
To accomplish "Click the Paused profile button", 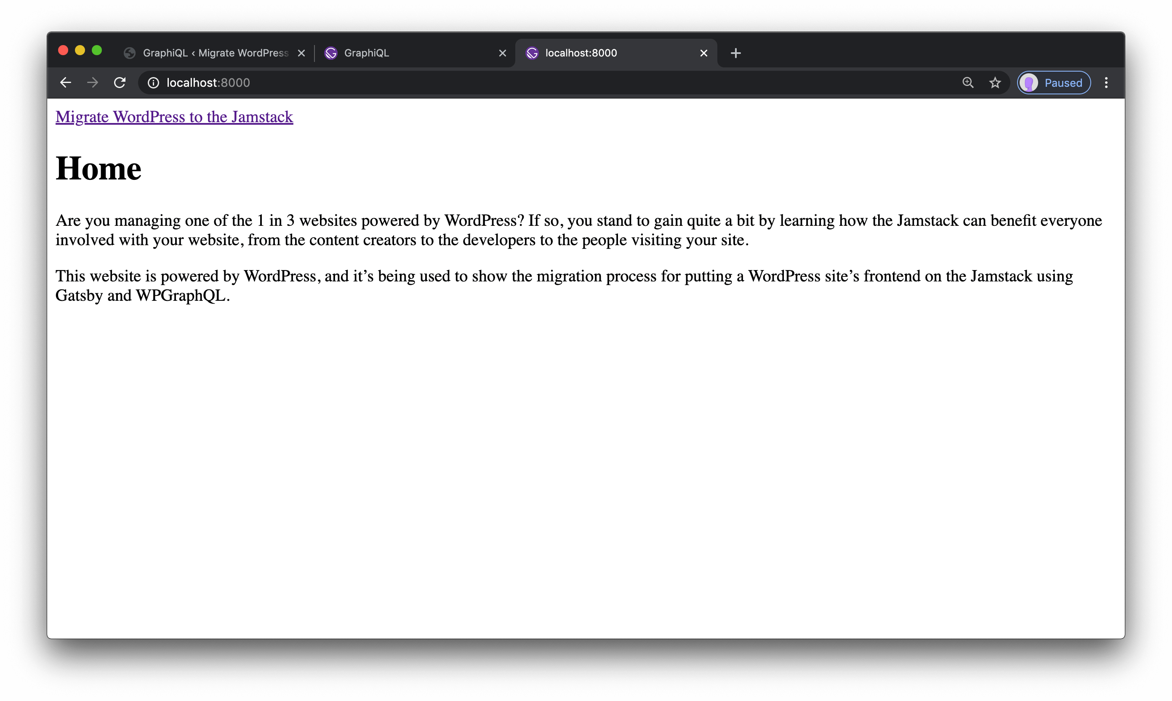I will pos(1053,83).
